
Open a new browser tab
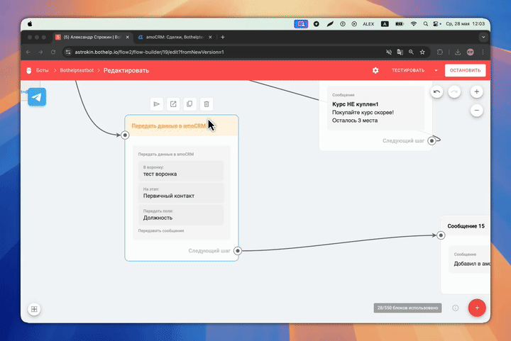point(223,37)
